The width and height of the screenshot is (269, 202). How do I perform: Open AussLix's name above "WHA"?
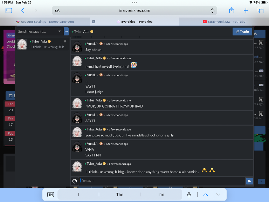[92, 144]
